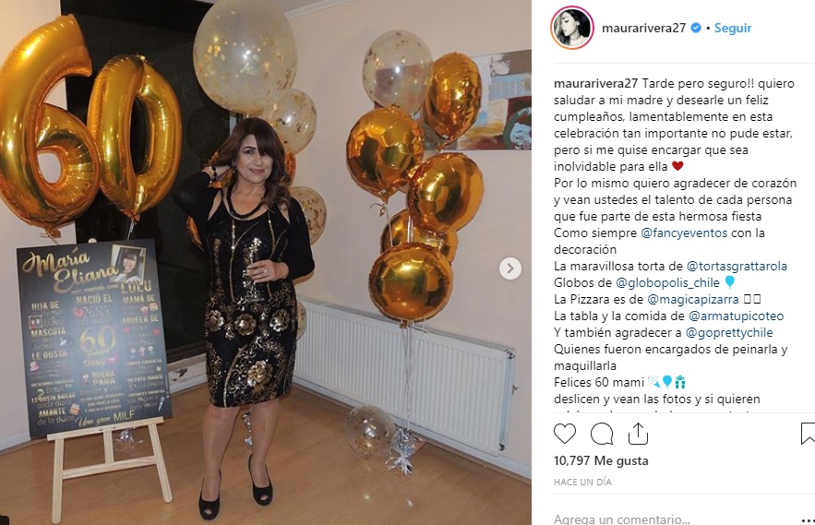Open the birthday photo of the woman

click(x=266, y=262)
